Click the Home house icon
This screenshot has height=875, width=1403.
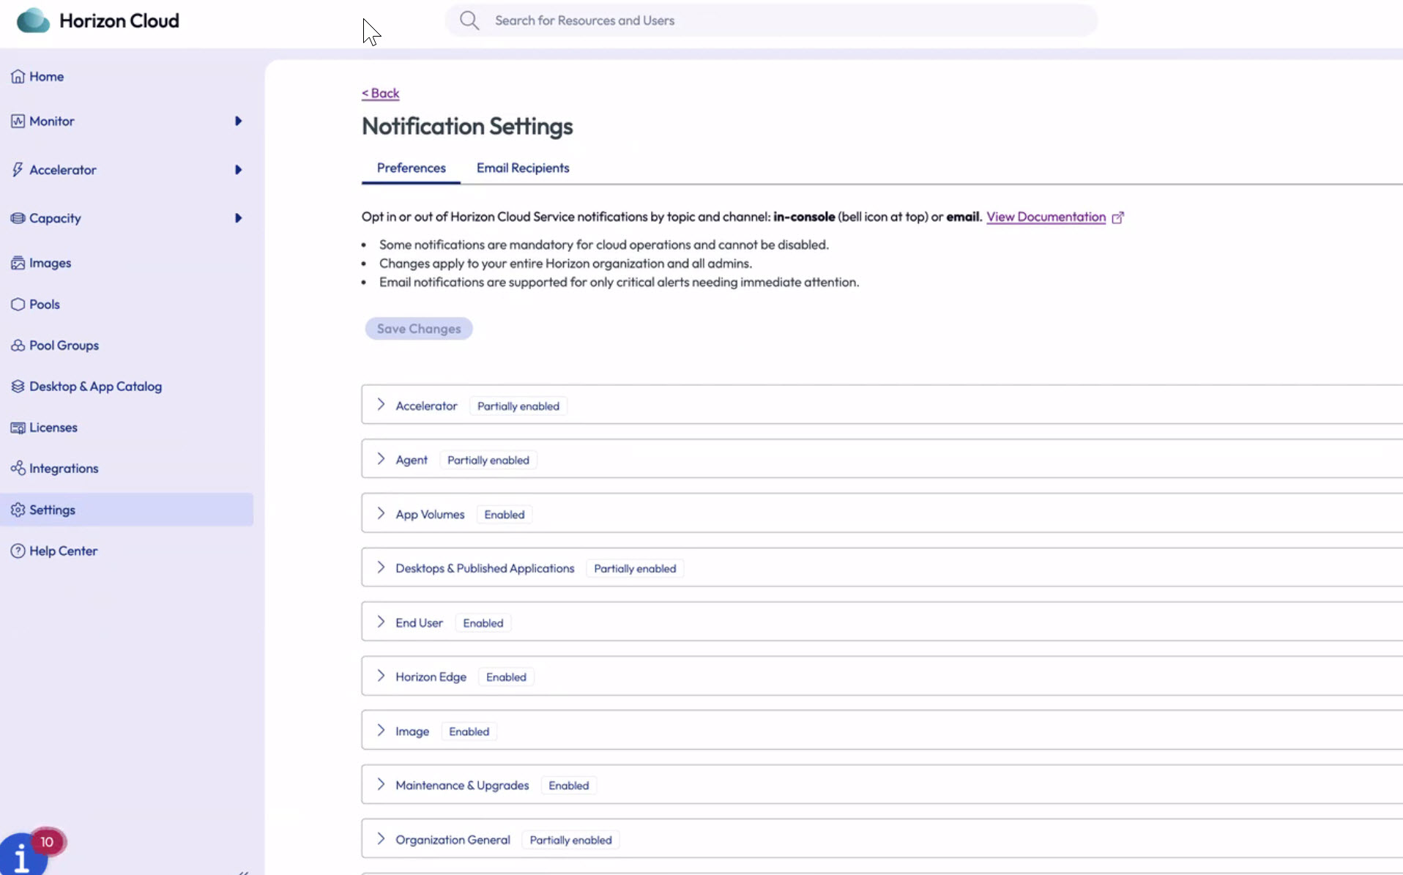pos(18,76)
